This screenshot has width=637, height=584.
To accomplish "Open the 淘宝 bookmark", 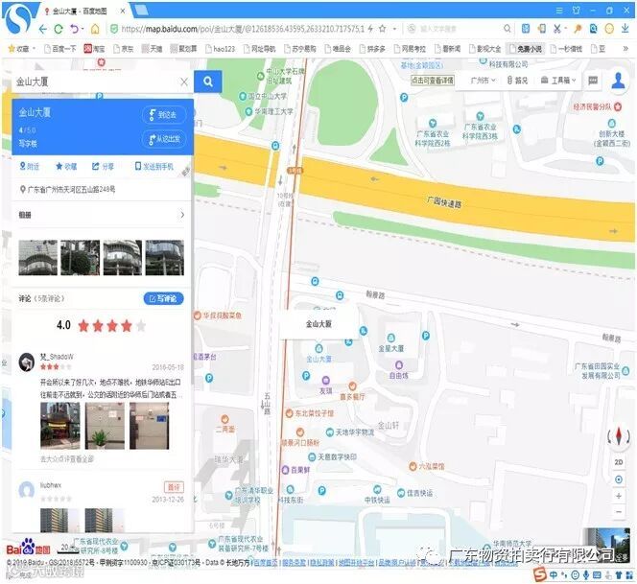I will [x=94, y=49].
